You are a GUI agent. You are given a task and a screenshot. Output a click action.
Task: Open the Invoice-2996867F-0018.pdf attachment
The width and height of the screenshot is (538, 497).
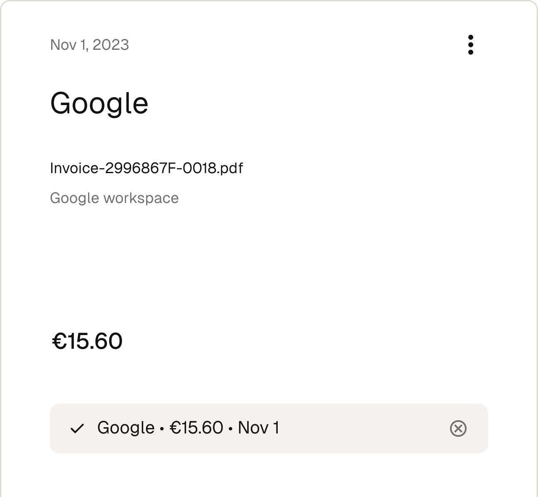point(146,168)
